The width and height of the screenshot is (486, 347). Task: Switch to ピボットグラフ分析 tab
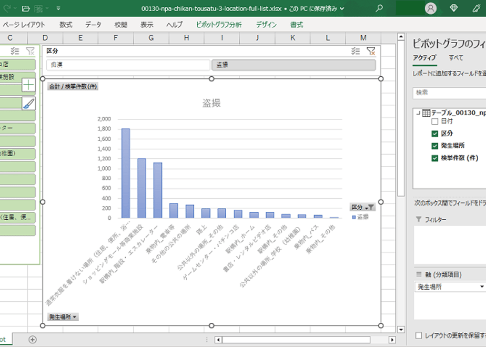(x=219, y=25)
